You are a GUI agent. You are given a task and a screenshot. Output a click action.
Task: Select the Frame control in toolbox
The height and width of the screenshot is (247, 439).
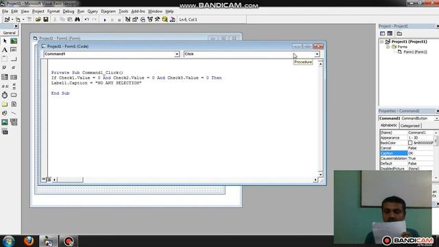click(5, 59)
